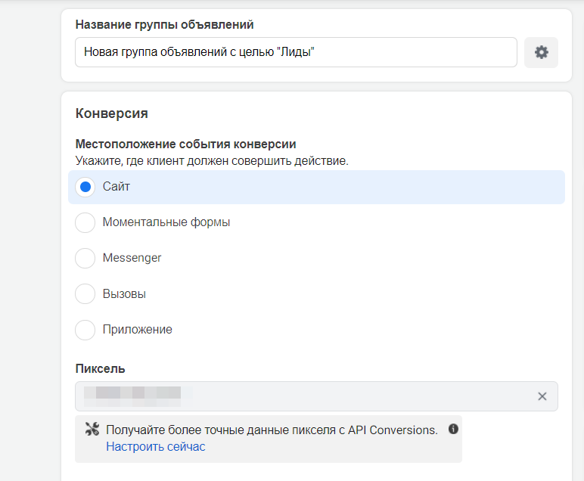Select "Вызовы" as the conversion location

(85, 294)
